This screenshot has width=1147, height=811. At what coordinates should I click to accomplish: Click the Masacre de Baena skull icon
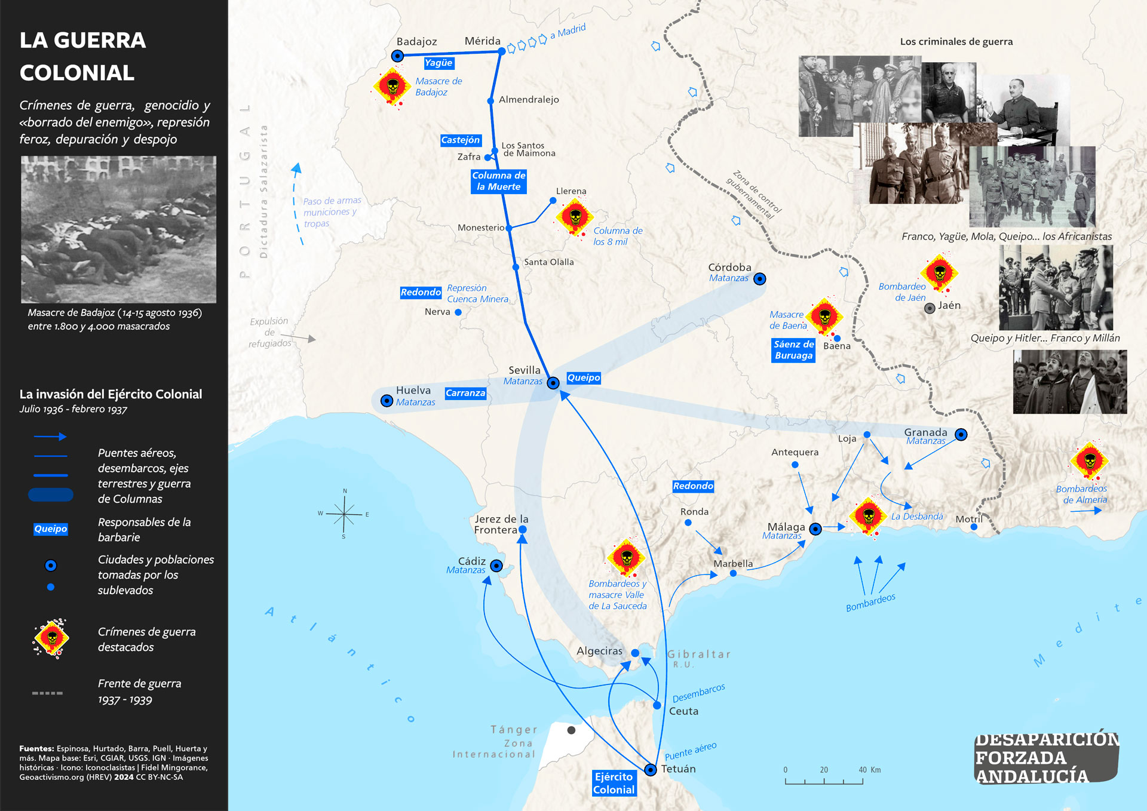click(x=824, y=316)
